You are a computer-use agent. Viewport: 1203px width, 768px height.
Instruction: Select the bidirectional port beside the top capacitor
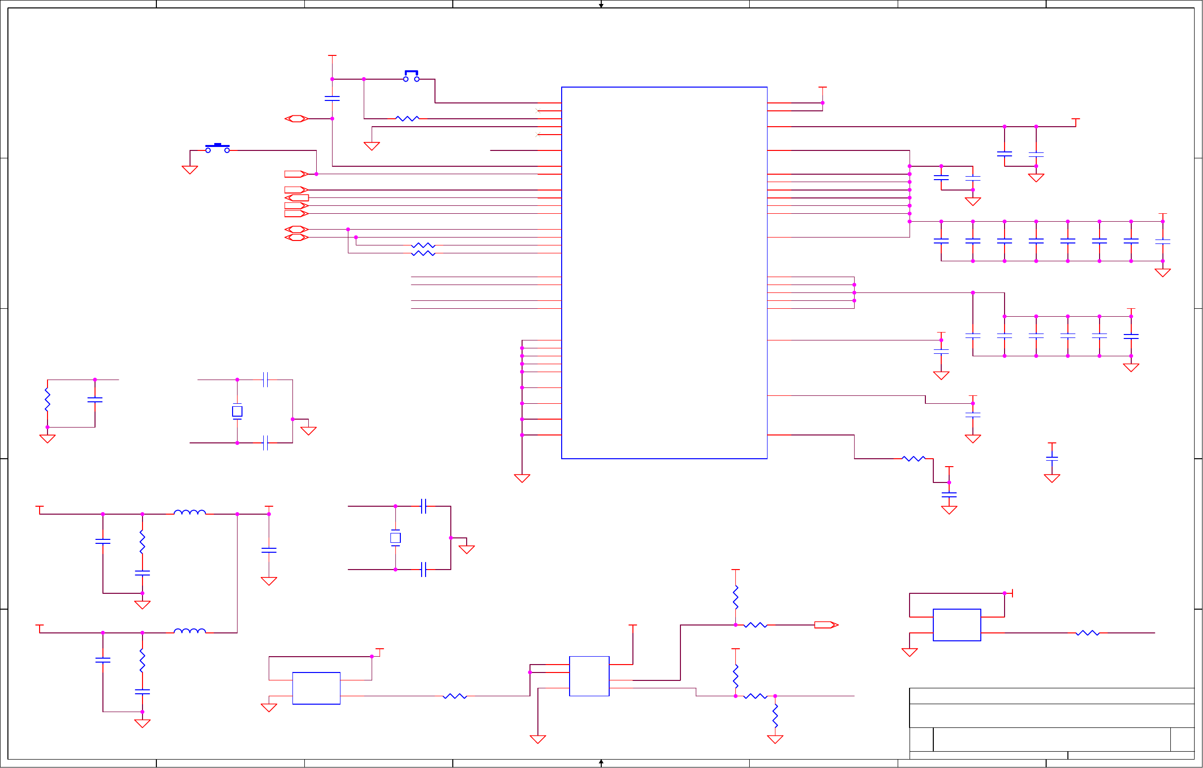click(x=297, y=119)
